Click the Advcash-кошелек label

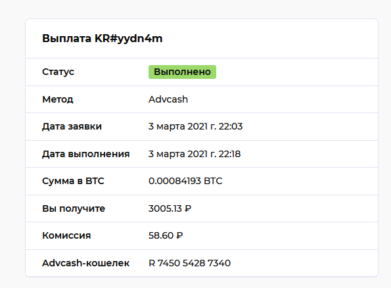tap(86, 263)
